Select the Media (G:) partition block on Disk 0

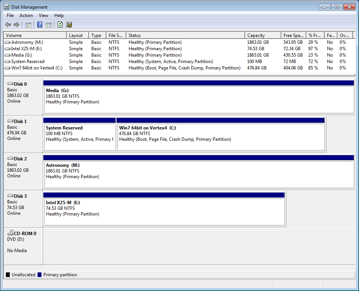coord(198,97)
